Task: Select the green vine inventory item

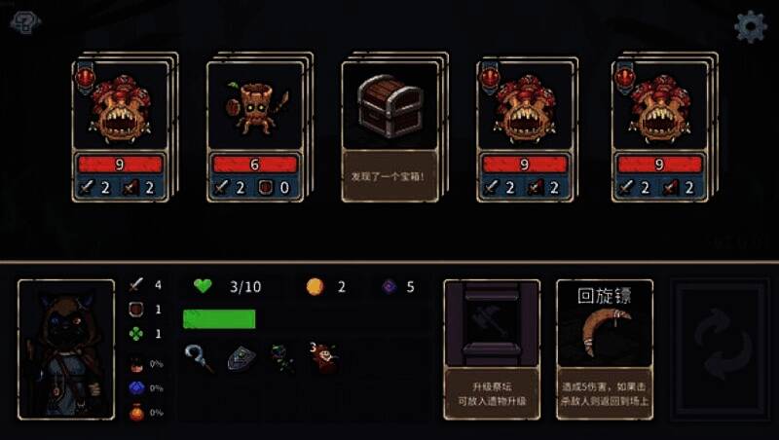Action: 282,357
